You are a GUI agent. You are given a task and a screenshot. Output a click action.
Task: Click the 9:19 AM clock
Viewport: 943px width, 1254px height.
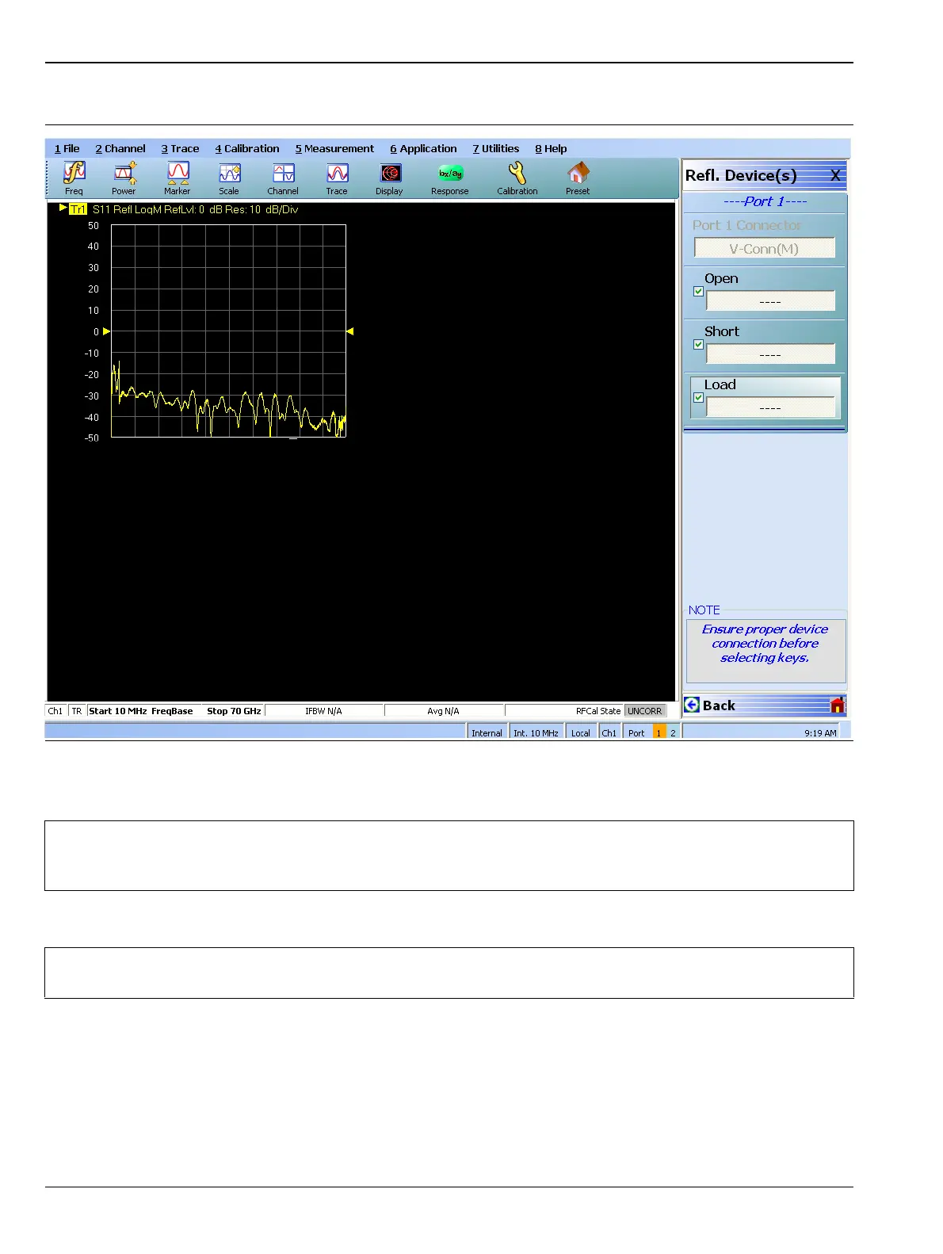point(820,732)
